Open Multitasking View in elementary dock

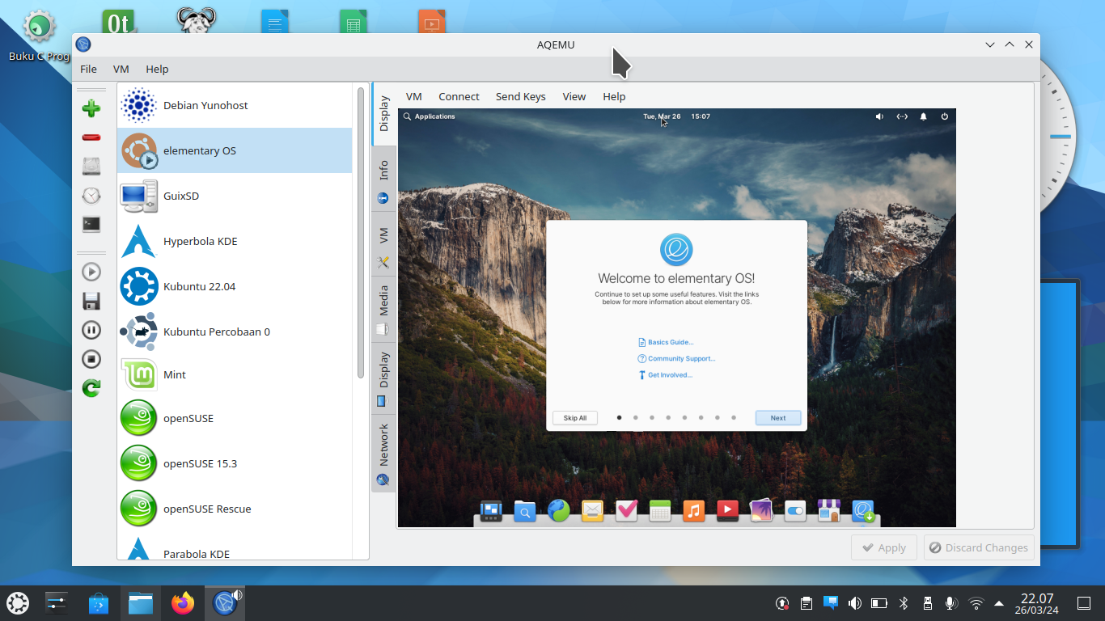[x=491, y=511]
